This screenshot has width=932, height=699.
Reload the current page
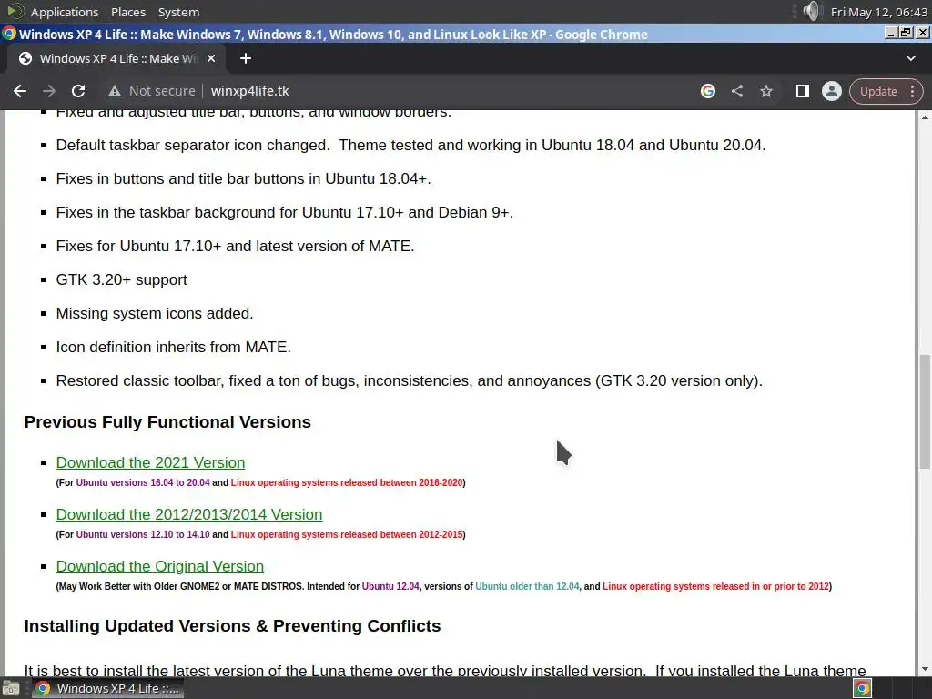click(78, 91)
